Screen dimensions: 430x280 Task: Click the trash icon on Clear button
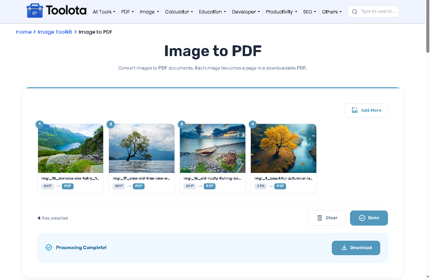click(x=320, y=218)
